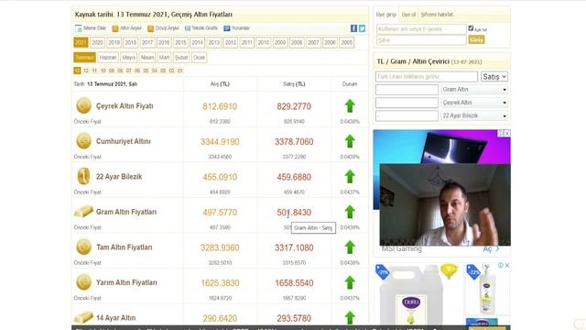Click the Aç link on MSI ad
586x330 pixels.
coord(491,249)
